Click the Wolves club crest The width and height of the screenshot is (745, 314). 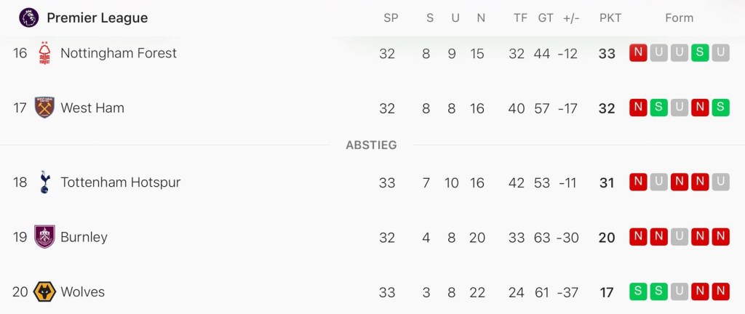pos(45,292)
